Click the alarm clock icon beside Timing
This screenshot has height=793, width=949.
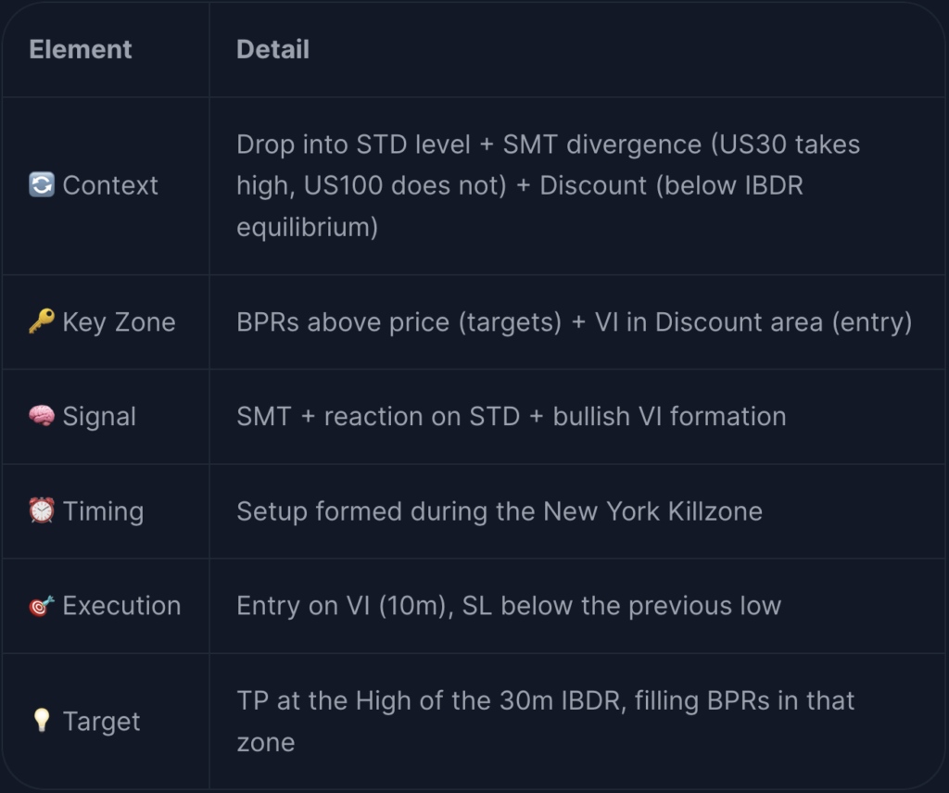tap(42, 510)
